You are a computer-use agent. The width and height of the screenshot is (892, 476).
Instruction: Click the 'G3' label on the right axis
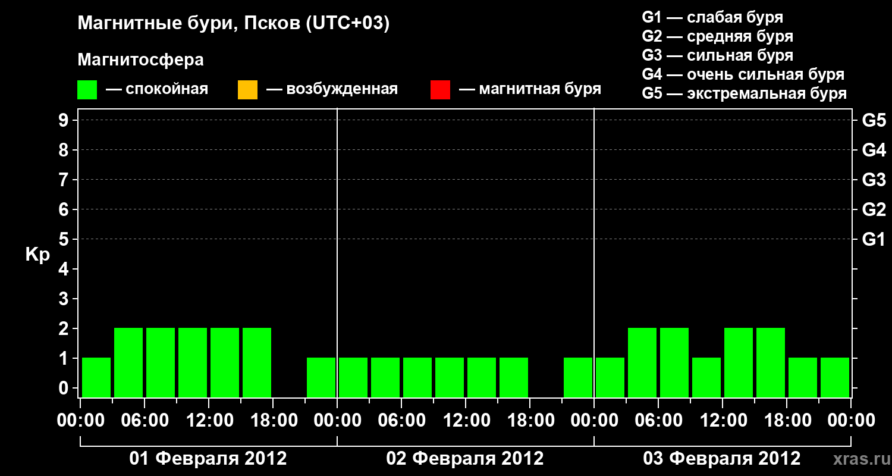[x=874, y=180]
